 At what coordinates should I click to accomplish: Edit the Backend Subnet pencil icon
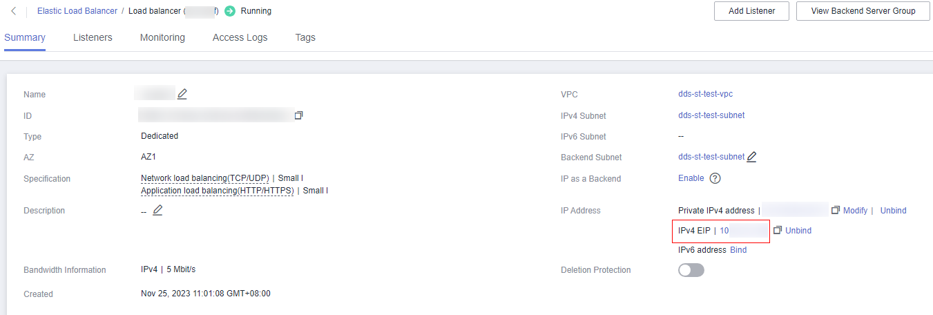coord(751,157)
